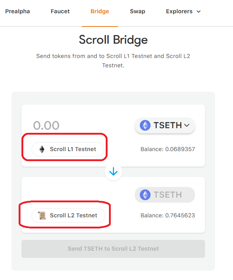Viewport: 233px width, 280px height.
Task: Click the Ethereum logo in top TSETH selector
Action: coord(145,125)
